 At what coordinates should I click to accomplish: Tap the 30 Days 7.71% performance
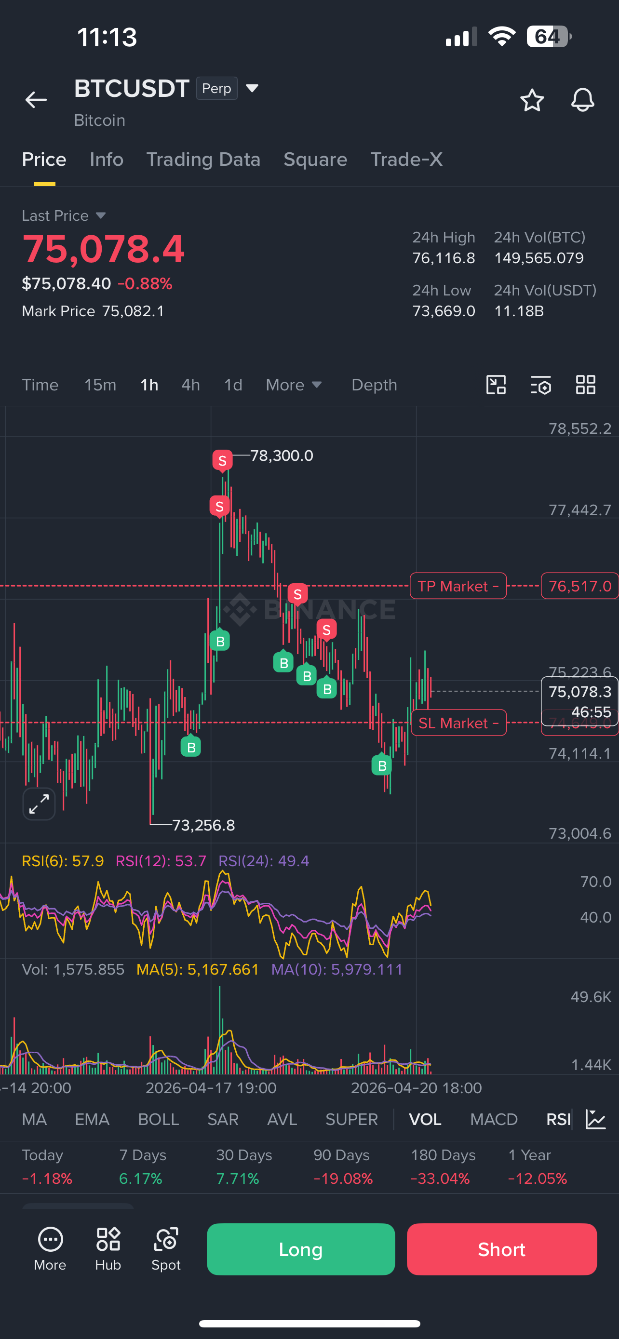(x=244, y=1166)
